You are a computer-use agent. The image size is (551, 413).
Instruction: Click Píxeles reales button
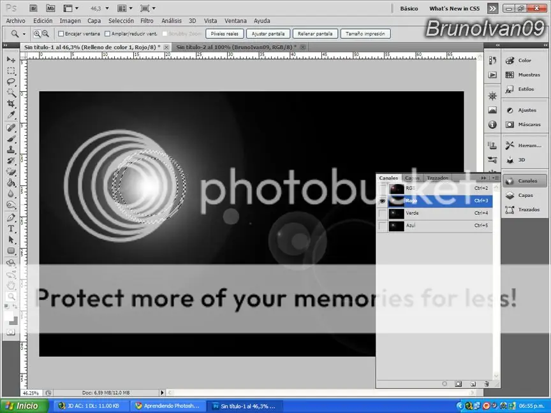tap(224, 34)
